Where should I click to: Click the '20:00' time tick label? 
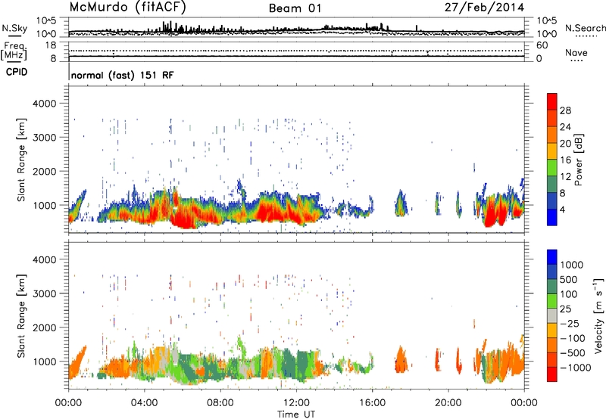(x=448, y=403)
